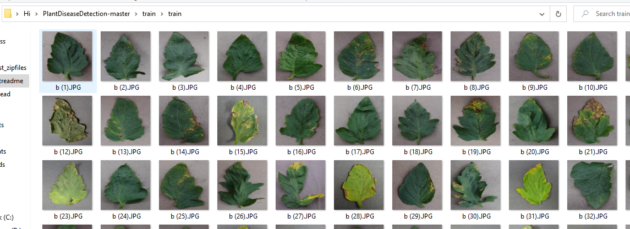Select image b (14).JPG thumbnail
This screenshot has height=229, width=630.
tap(184, 121)
